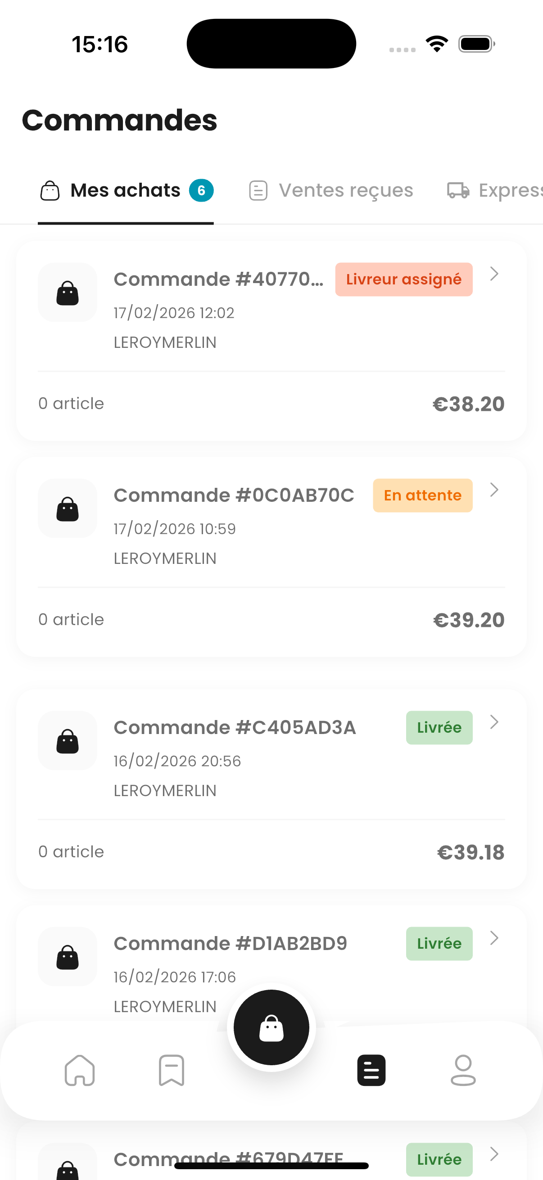543x1180 pixels.
Task: Open saved items via the bookmark icon
Action: tap(172, 1071)
